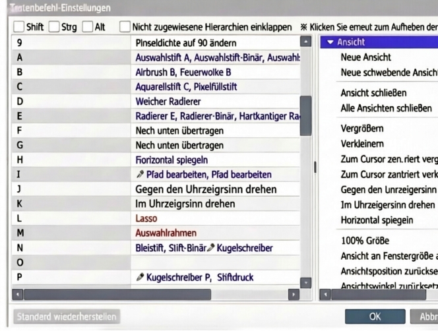Click the up arrow of the key list scrollbar
The height and width of the screenshot is (331, 438).
point(305,42)
